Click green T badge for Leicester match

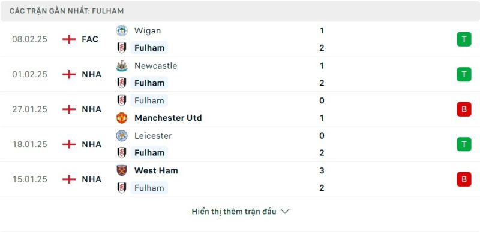point(464,144)
